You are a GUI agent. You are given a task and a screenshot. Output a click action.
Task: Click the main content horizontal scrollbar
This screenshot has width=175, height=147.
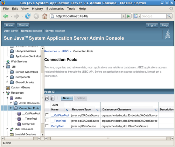pyautogui.click(x=108, y=138)
